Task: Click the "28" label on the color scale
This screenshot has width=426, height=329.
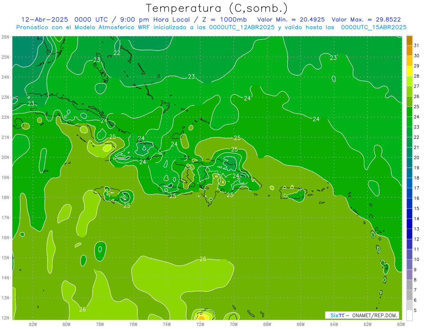Action: coord(416,76)
